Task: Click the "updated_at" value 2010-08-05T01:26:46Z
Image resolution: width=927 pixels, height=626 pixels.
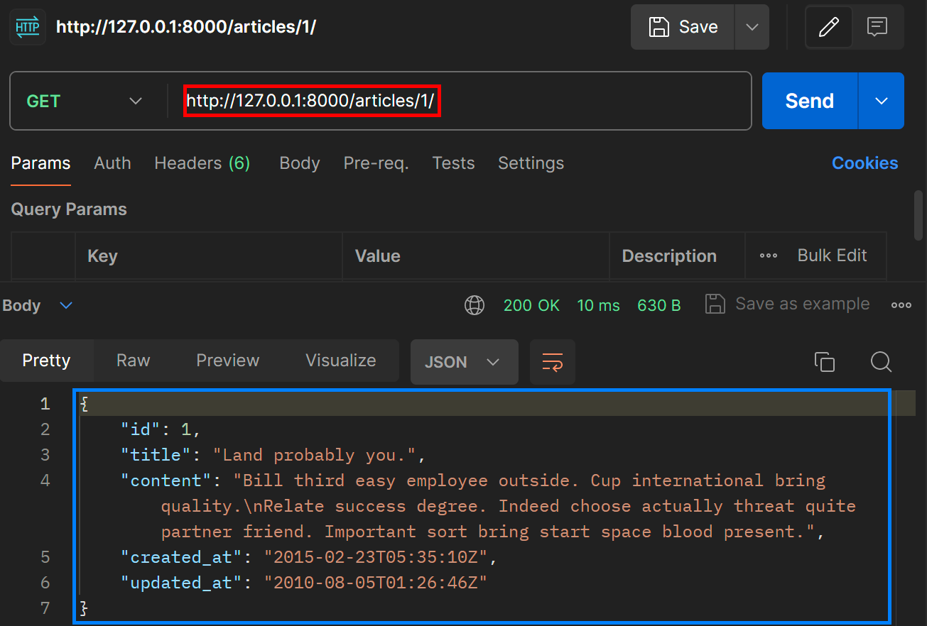Action: (x=376, y=583)
